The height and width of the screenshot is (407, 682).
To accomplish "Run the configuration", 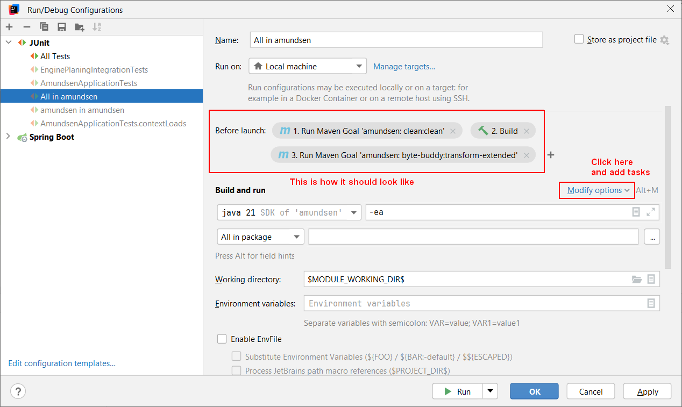I will 458,391.
